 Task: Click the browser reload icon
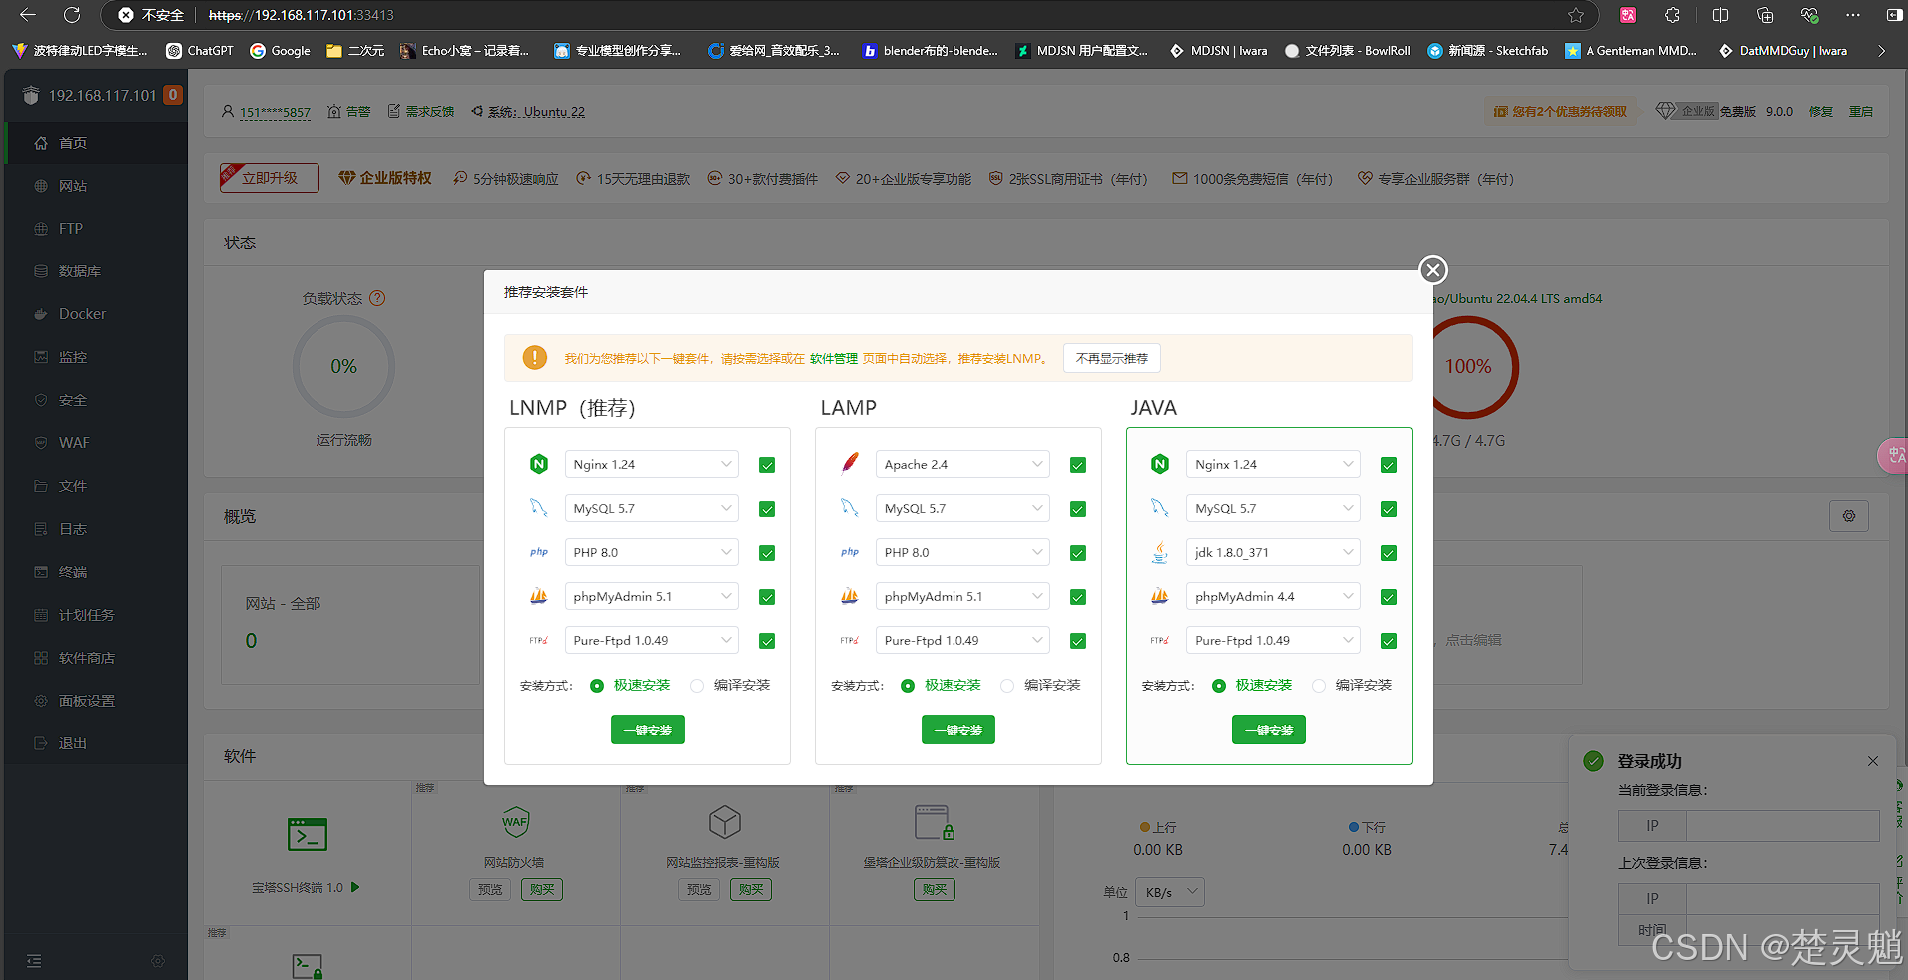(72, 15)
